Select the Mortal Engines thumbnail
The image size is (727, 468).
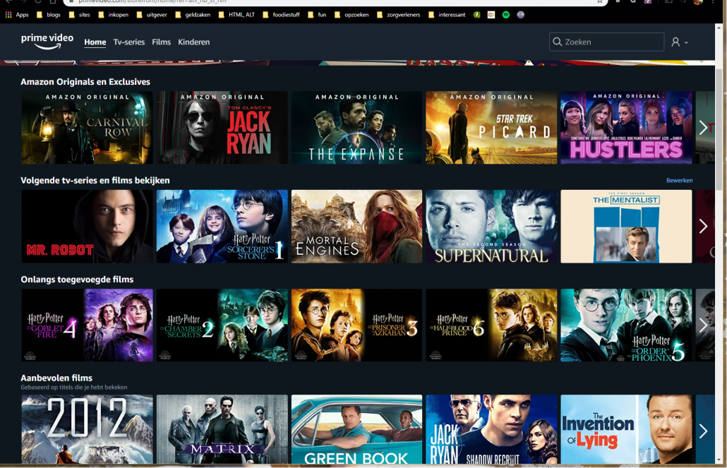[x=356, y=227]
